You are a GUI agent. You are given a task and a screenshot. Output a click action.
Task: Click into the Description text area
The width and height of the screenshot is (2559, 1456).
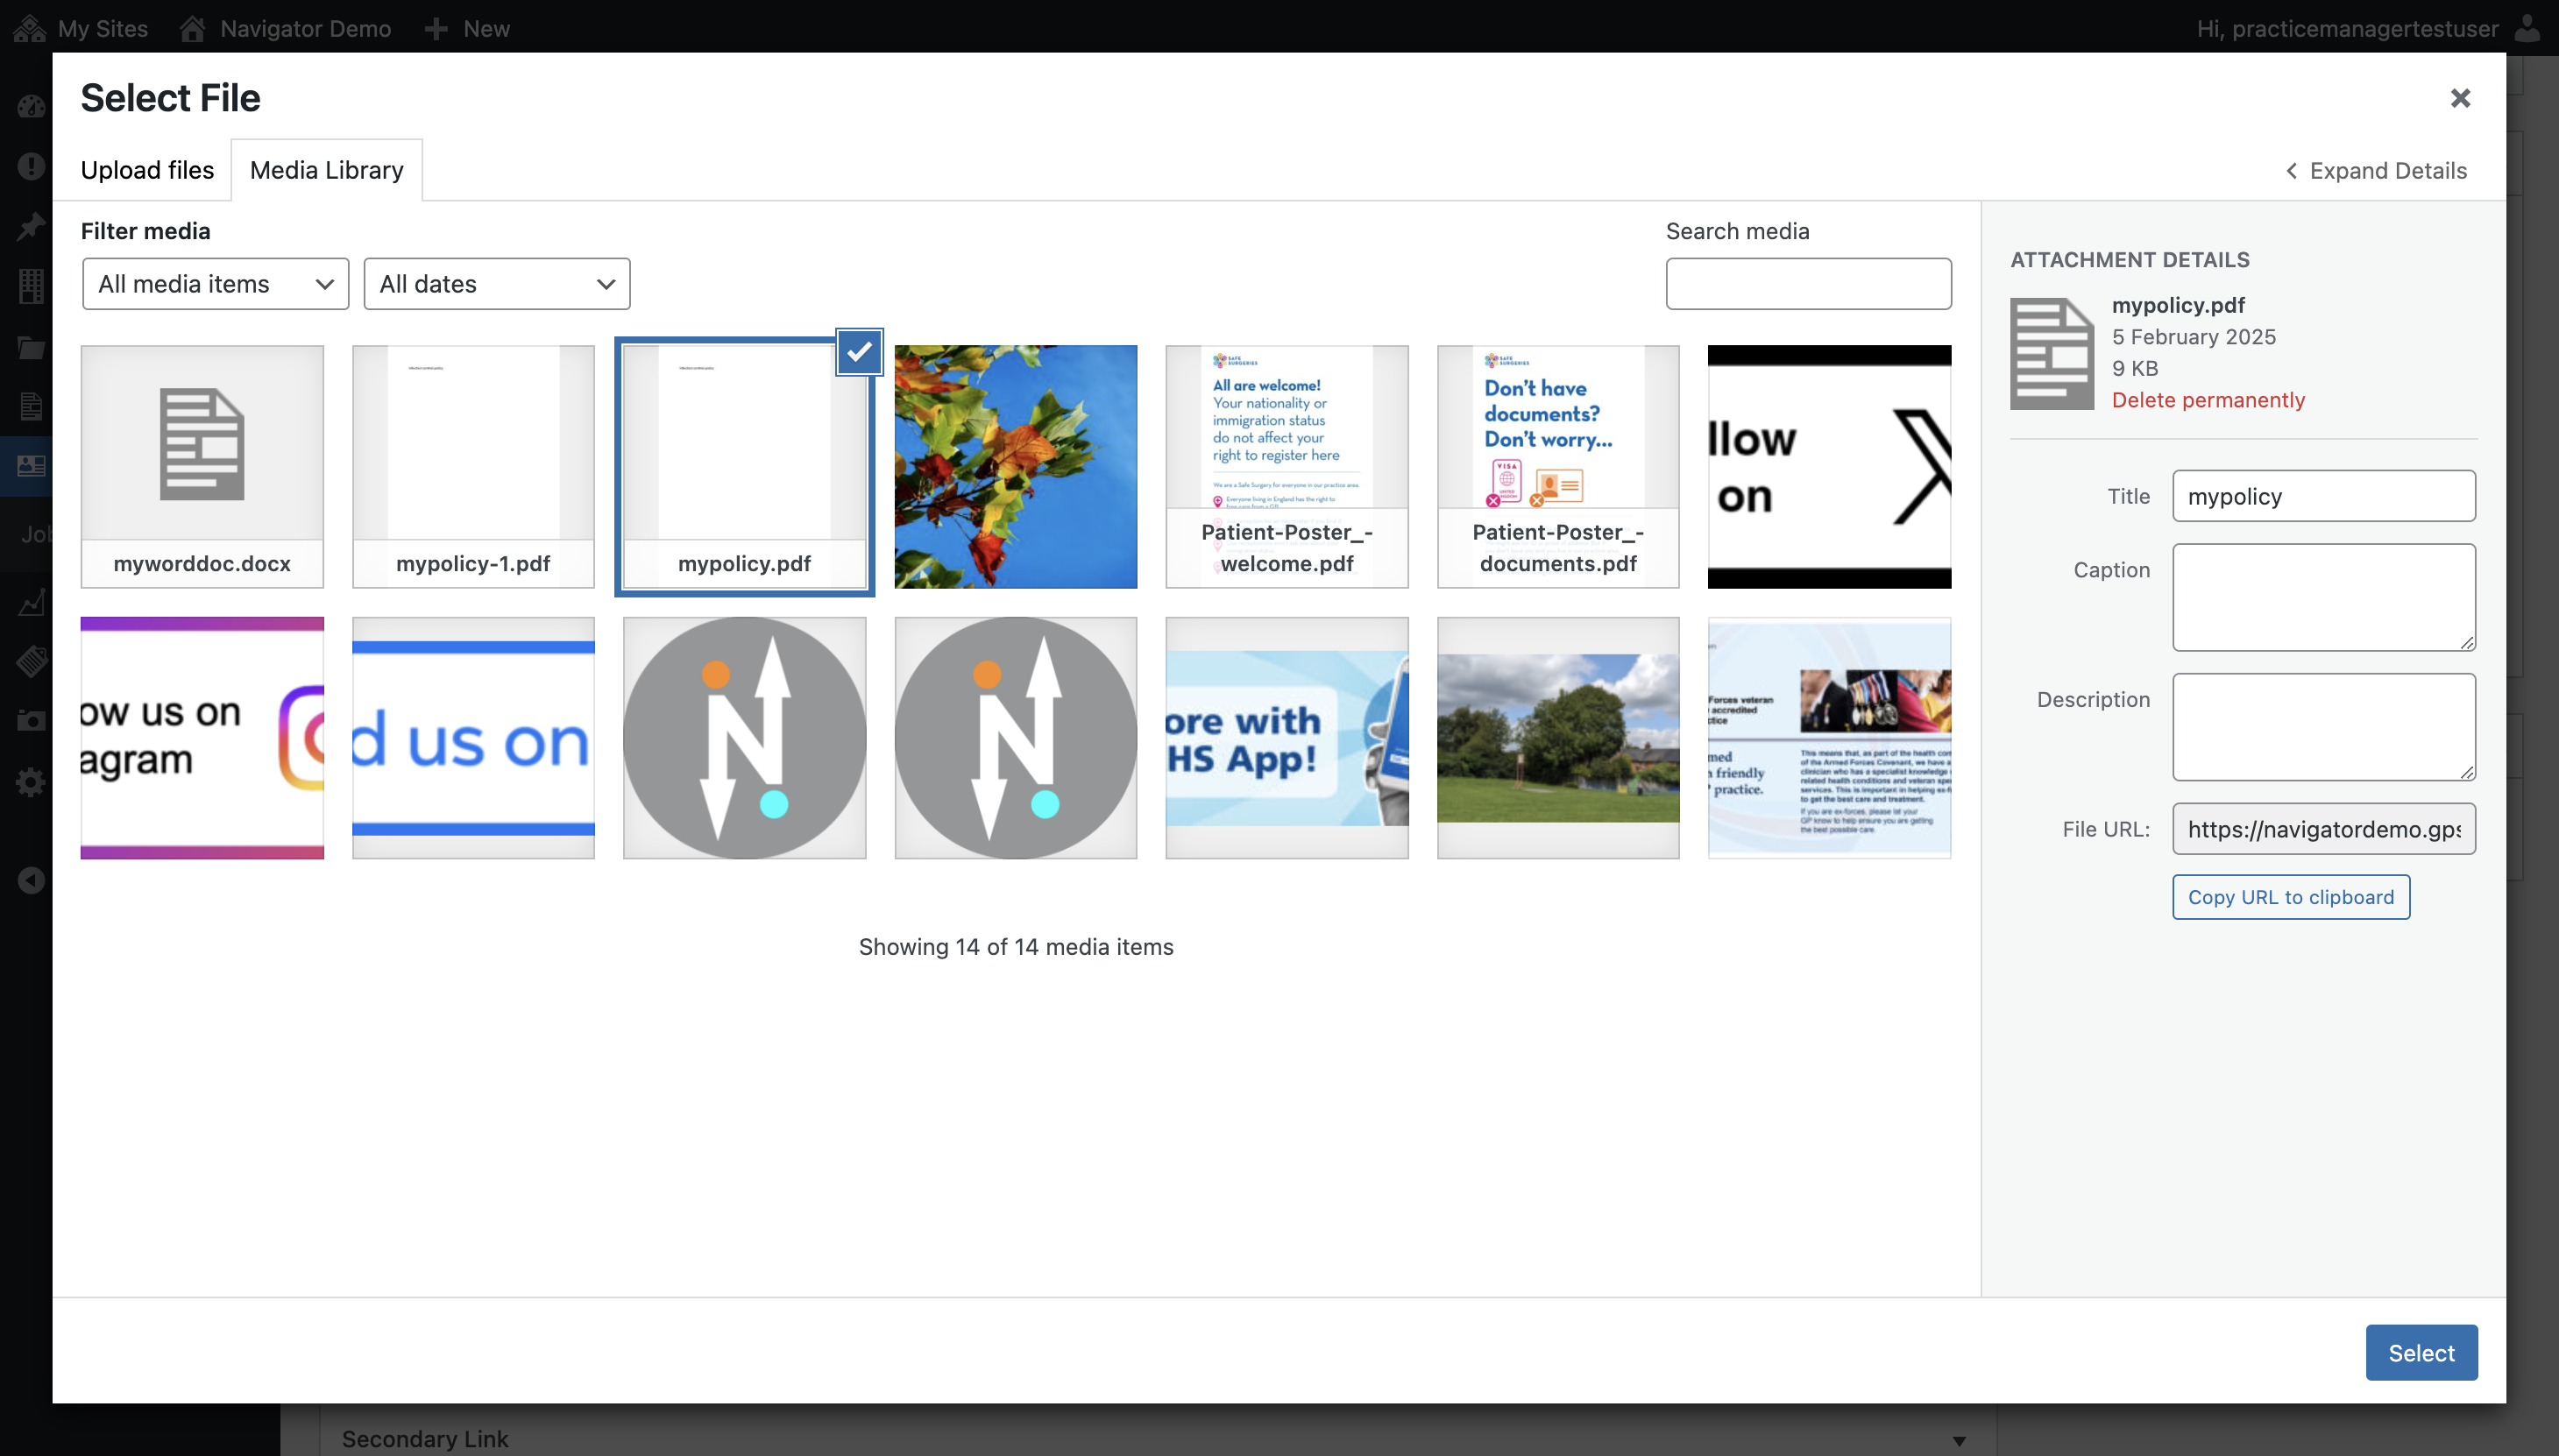[x=2324, y=727]
